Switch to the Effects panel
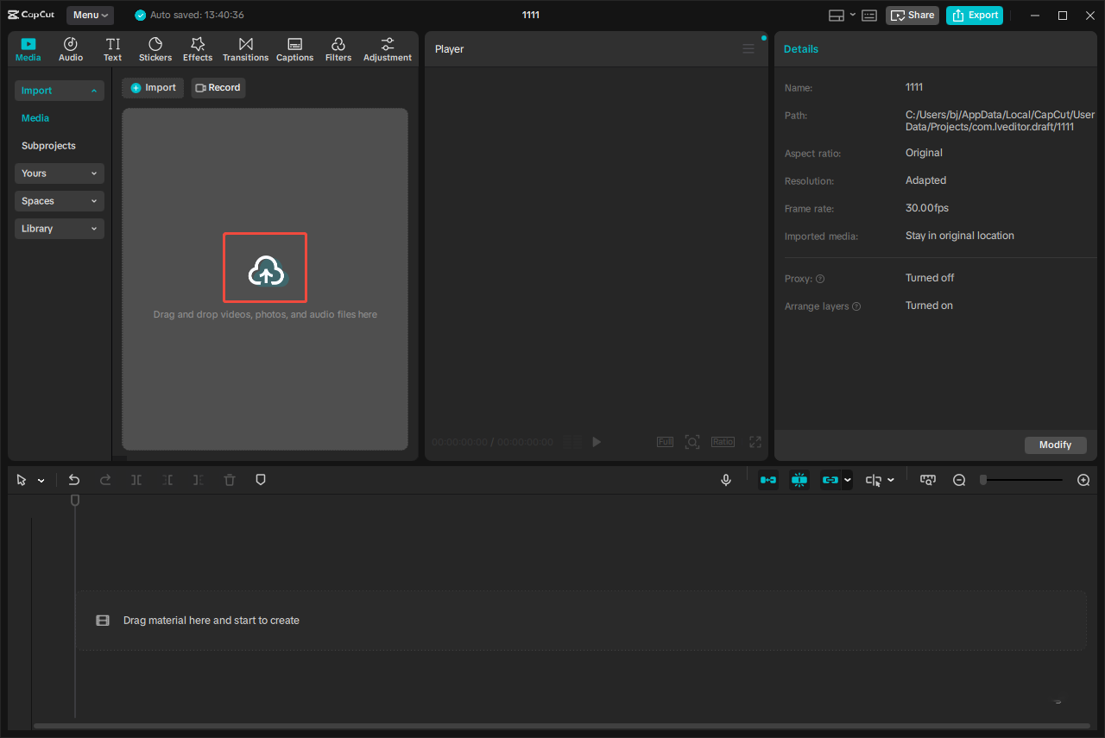 (198, 48)
